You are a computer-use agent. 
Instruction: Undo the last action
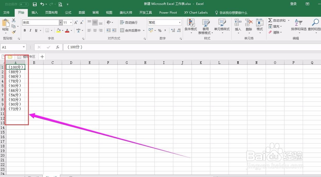coord(42,4)
